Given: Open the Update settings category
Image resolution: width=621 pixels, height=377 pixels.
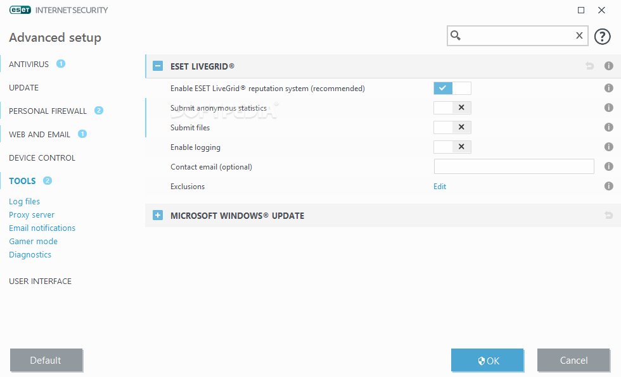Looking at the screenshot, I should tap(24, 88).
